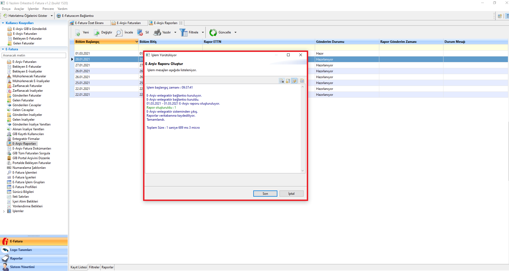Click the Değiştir edit icon
The image size is (509, 271).
(x=96, y=33)
